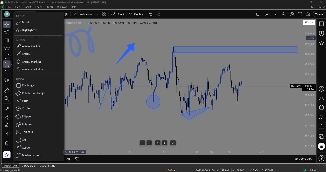Open the favorites star toolbar
The width and height of the screenshot is (326, 172).
tap(7, 155)
